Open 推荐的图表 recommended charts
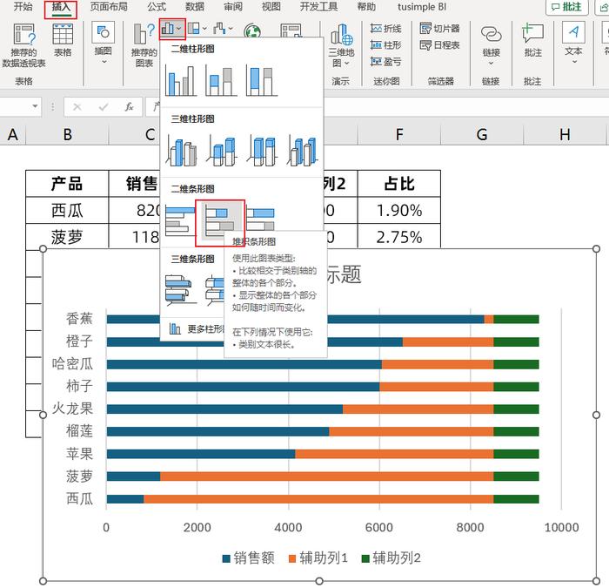609x588 pixels. click(x=144, y=44)
